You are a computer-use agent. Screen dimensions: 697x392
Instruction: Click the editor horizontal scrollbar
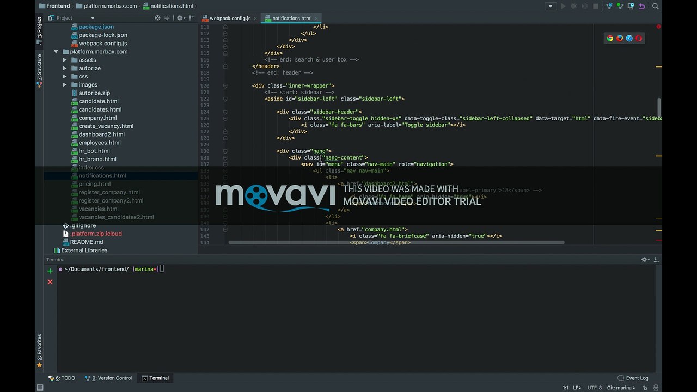pyautogui.click(x=396, y=242)
